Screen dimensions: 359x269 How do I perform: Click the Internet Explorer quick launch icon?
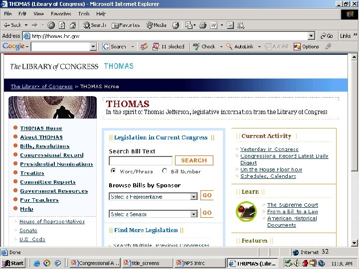coord(36,263)
